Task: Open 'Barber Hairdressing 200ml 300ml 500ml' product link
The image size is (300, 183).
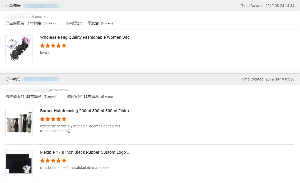Action: (x=86, y=111)
